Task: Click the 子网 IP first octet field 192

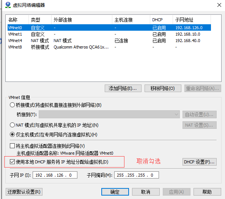Action: pos(39,175)
